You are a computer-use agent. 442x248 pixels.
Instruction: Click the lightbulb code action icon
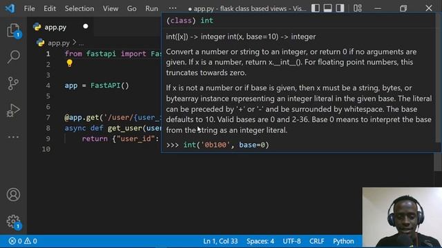coord(70,63)
